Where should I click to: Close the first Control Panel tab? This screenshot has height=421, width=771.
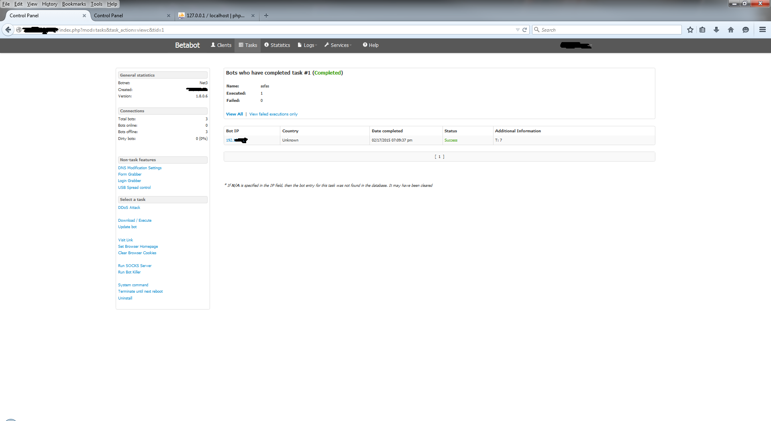(x=84, y=16)
